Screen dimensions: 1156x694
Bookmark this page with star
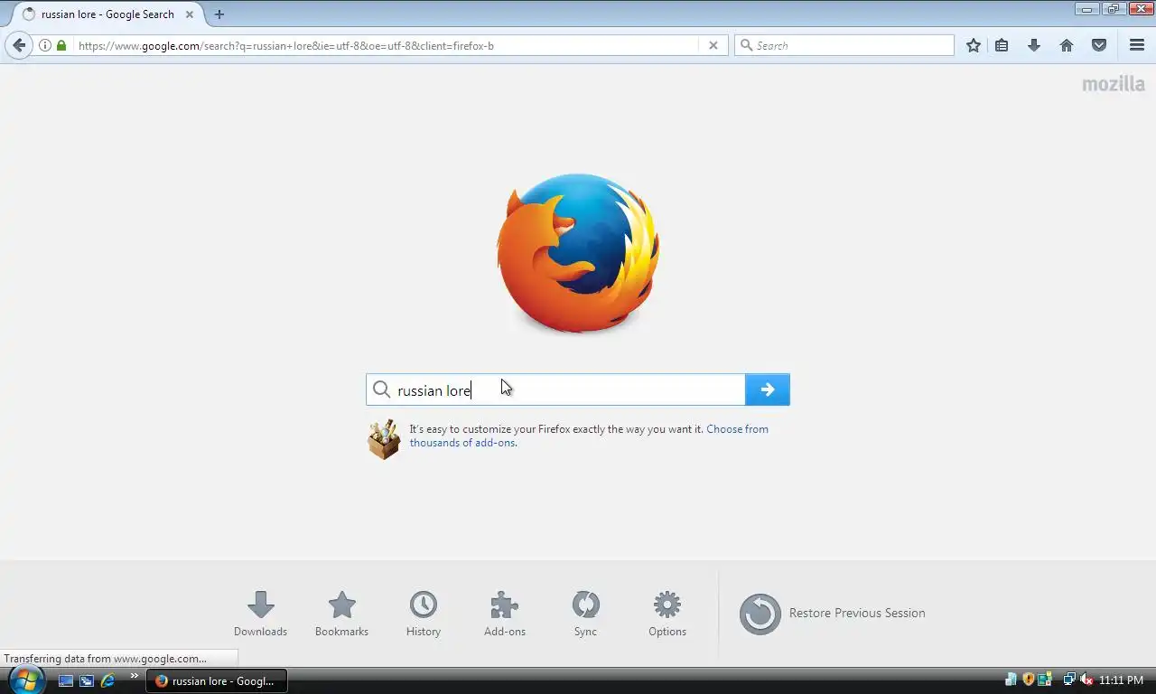(974, 45)
